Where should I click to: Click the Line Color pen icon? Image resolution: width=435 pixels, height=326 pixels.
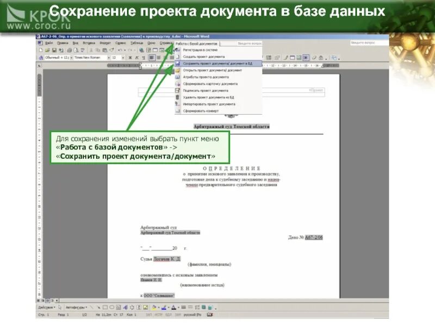click(x=164, y=307)
